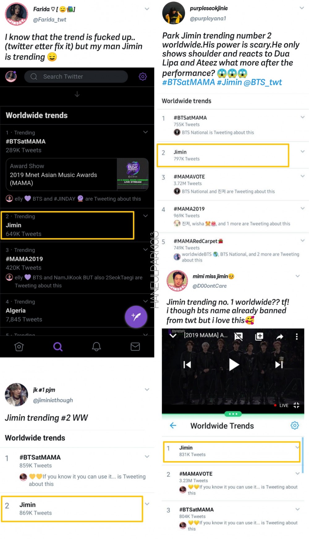This screenshot has height=539, width=309.
Task: Open settings gear beside Search Twitter
Action: (x=142, y=76)
